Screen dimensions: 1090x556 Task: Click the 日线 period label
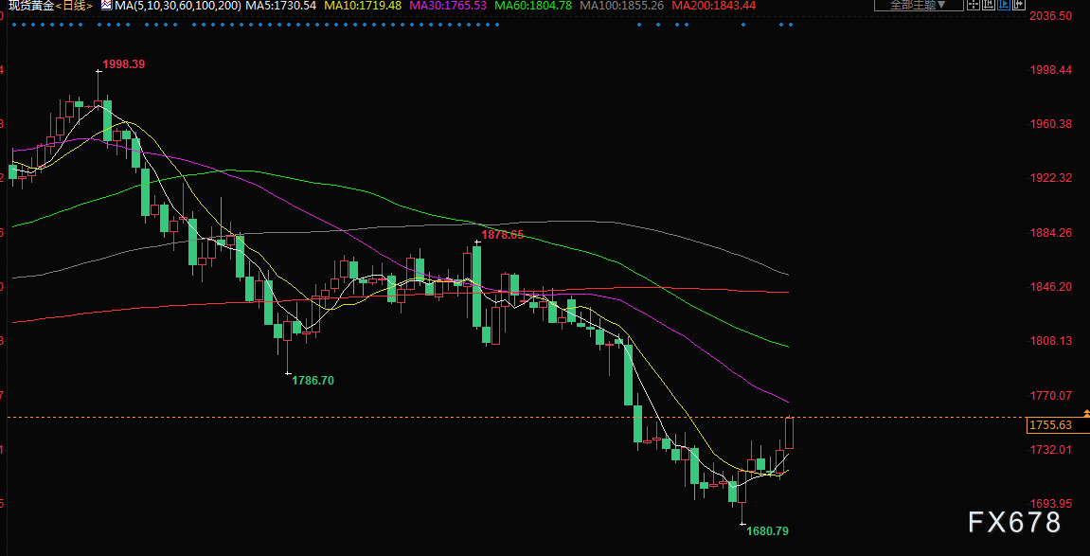(x=75, y=6)
